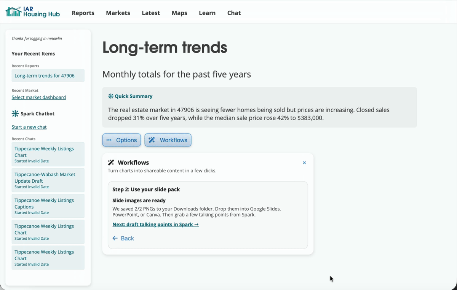The image size is (457, 290).
Task: Open the Reports menu
Action: coord(83,13)
